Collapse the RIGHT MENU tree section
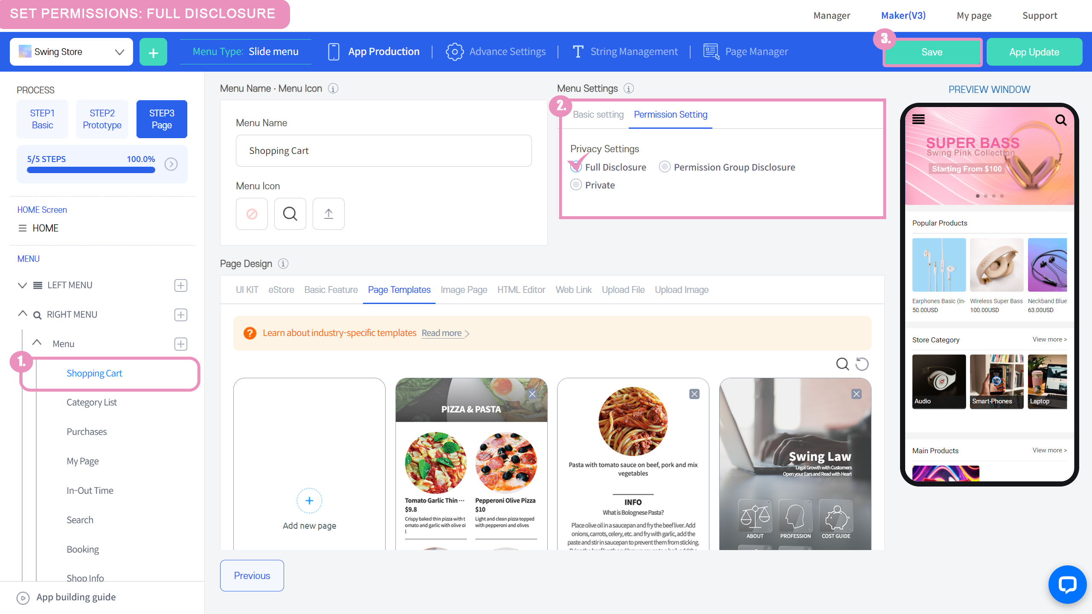The image size is (1092, 614). [x=22, y=314]
